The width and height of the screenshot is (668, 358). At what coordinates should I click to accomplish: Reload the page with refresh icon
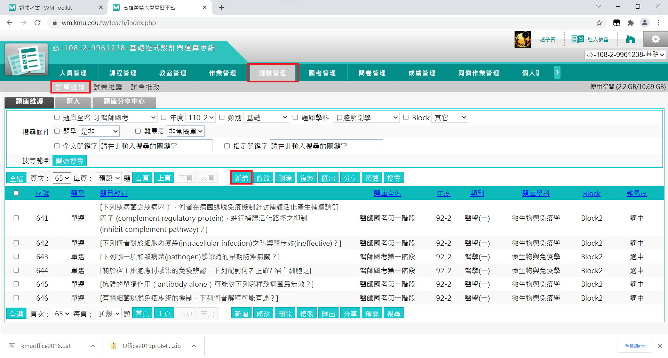pos(38,23)
